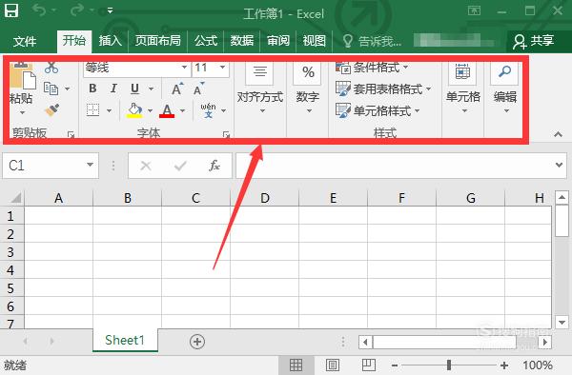Open the 数字 number format group
This screenshot has width=572, height=375.
[308, 88]
